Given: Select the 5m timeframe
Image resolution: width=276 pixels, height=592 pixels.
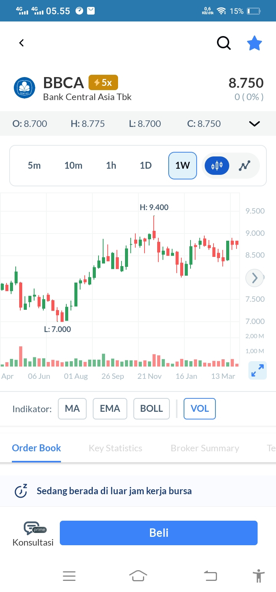Looking at the screenshot, I should click(34, 166).
